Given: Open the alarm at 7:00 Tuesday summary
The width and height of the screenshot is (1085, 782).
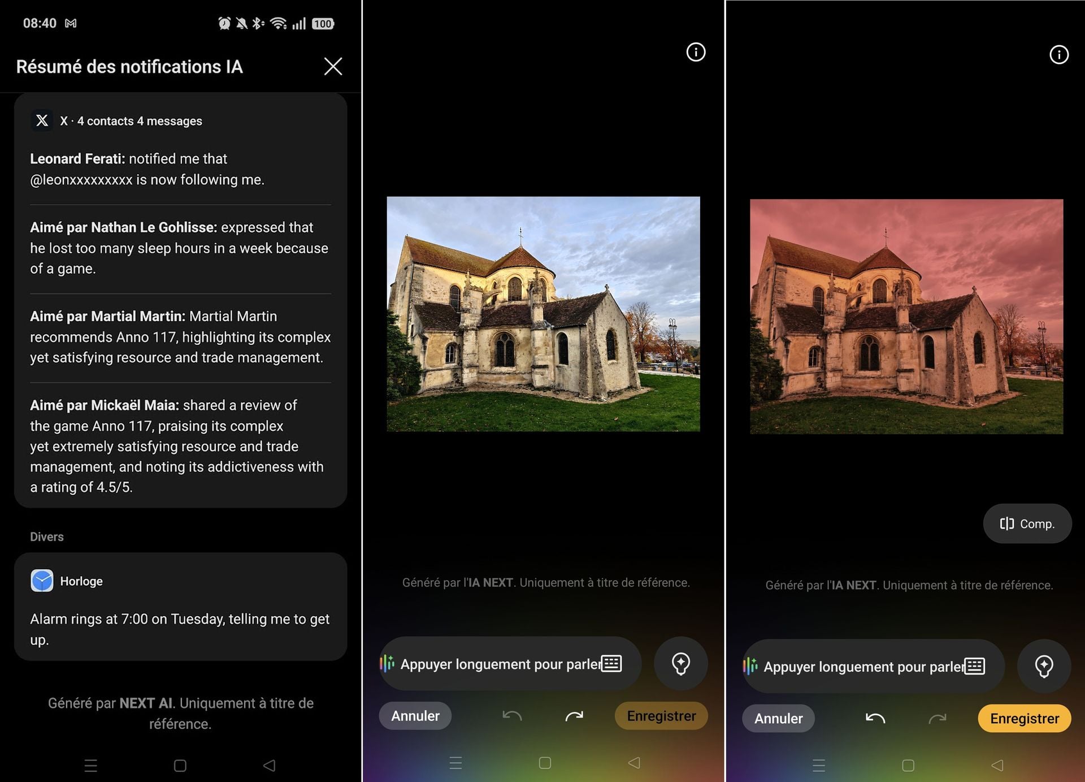Looking at the screenshot, I should [180, 629].
